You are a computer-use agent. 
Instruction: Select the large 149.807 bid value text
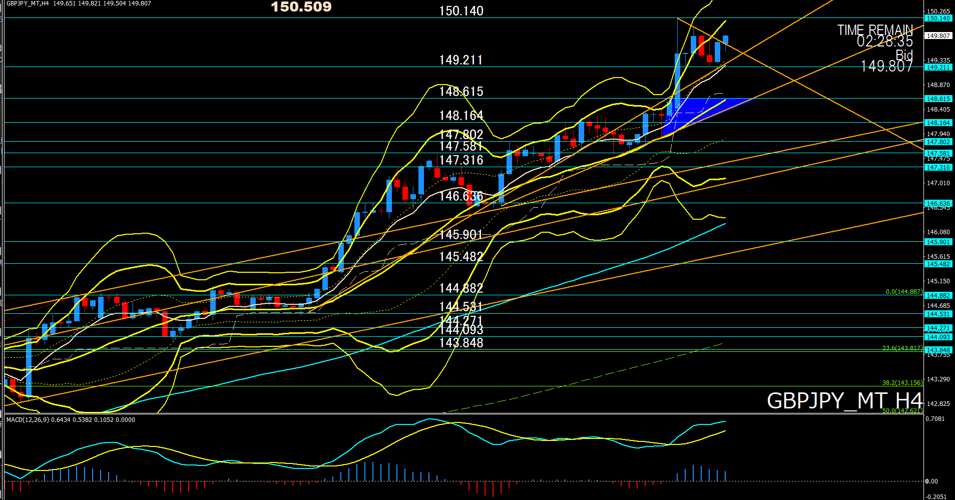tap(886, 67)
